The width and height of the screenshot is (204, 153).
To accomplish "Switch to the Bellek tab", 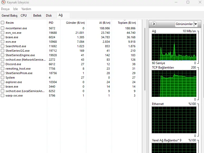I will tap(37, 16).
